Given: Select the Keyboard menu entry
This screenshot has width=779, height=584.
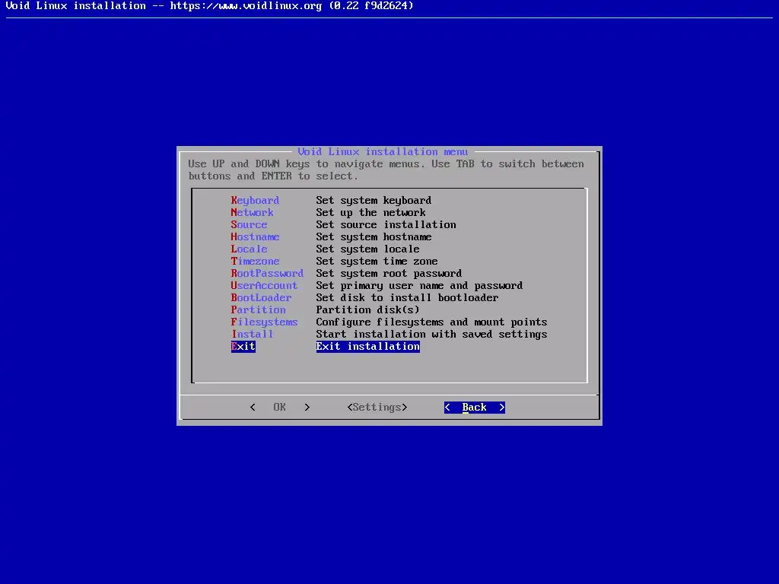Looking at the screenshot, I should click(x=255, y=200).
